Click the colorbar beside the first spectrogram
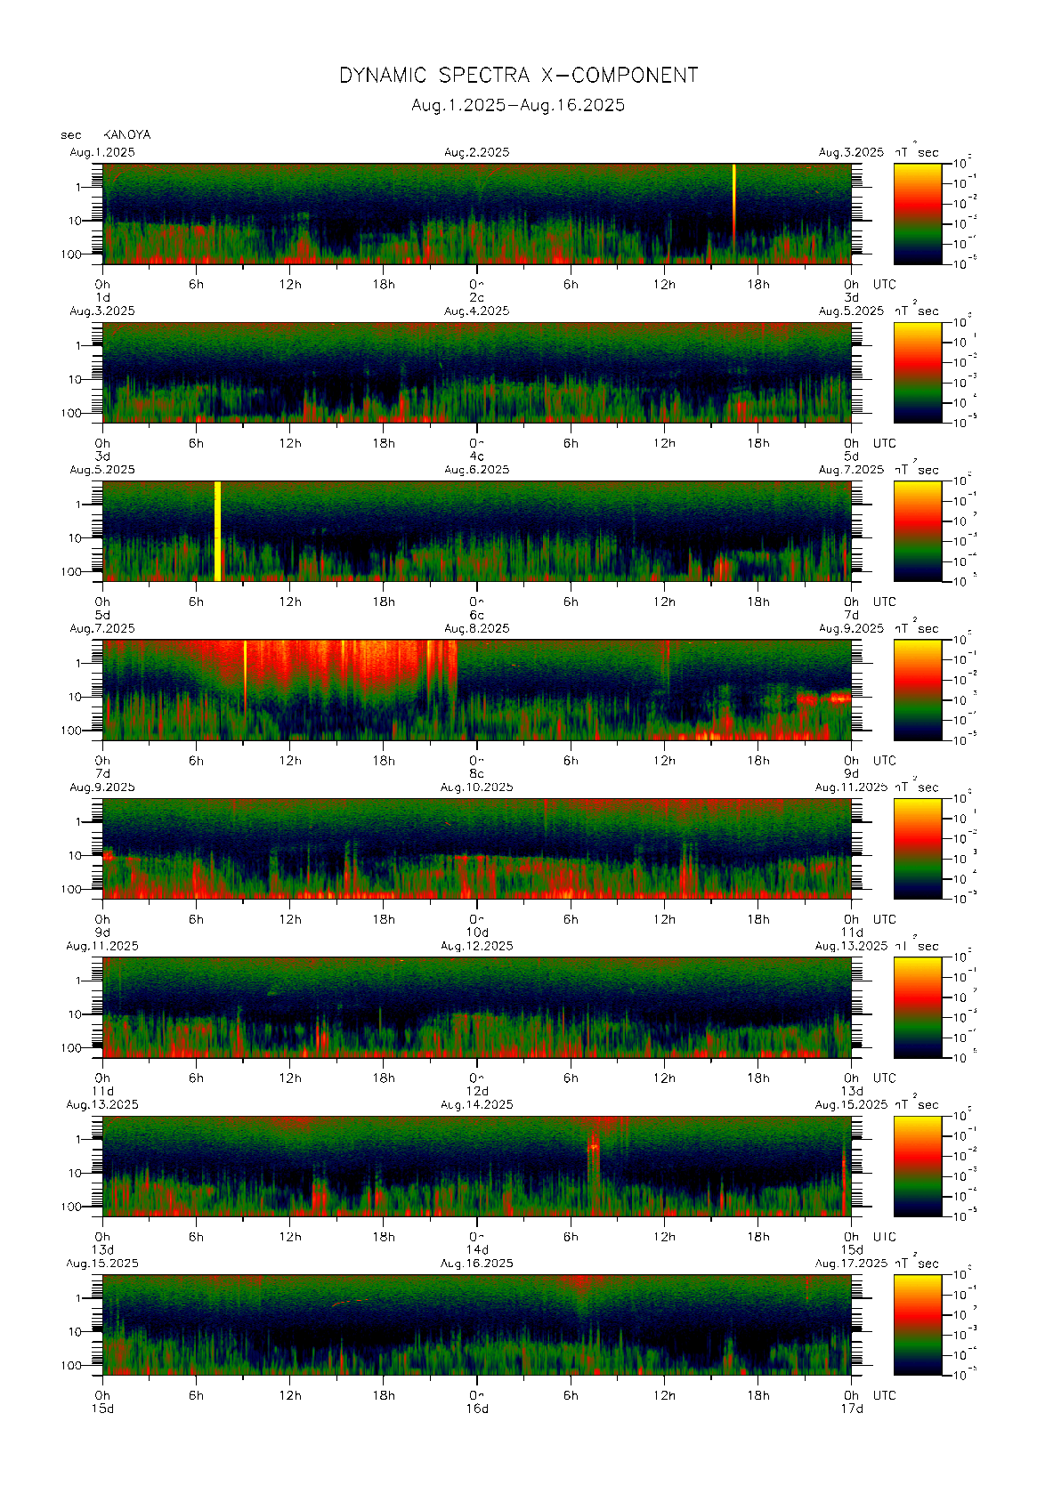The image size is (1037, 1494). click(917, 214)
